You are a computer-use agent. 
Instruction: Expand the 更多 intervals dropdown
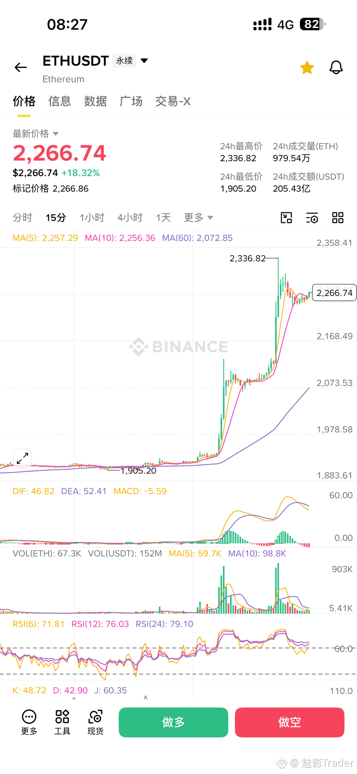coord(198,218)
